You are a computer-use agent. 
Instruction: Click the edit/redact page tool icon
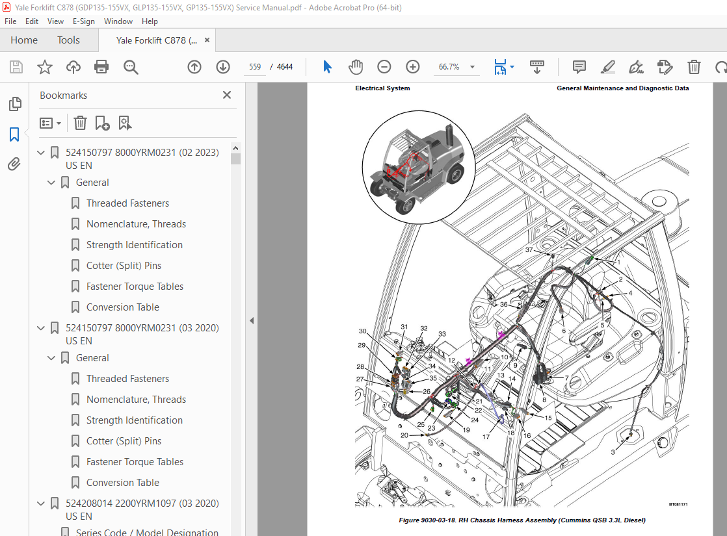click(x=665, y=67)
